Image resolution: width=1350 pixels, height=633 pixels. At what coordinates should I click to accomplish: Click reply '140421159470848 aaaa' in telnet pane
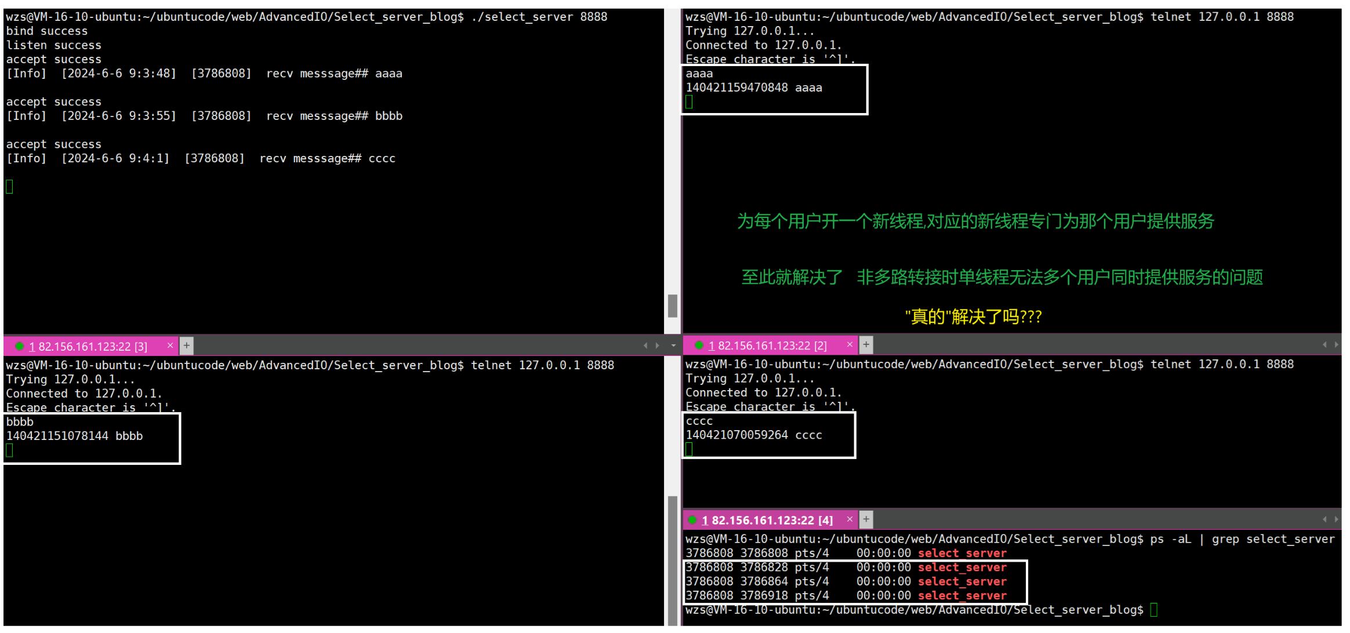point(754,88)
